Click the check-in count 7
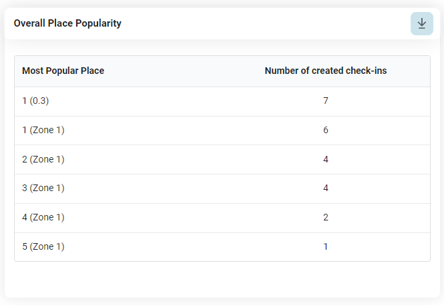 coord(326,101)
